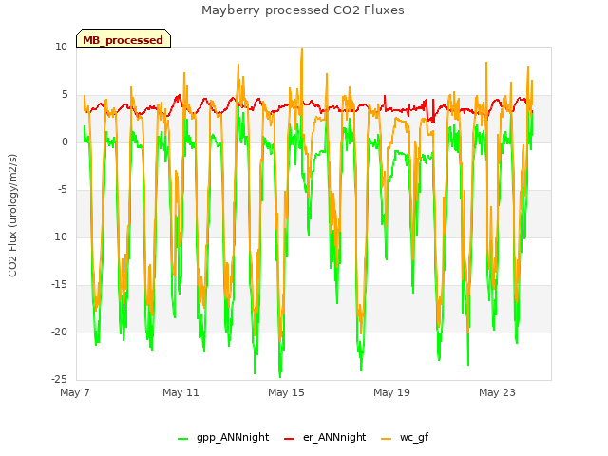Click the May 23 x-axis label
608x456 pixels.
(x=497, y=392)
